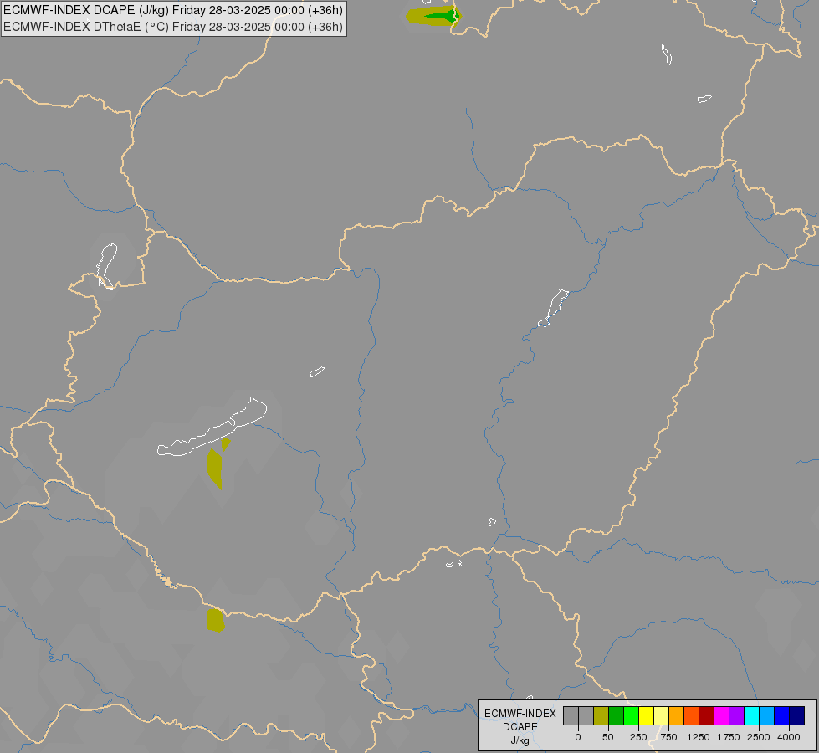Click the DCAPE title line in header

click(x=173, y=10)
